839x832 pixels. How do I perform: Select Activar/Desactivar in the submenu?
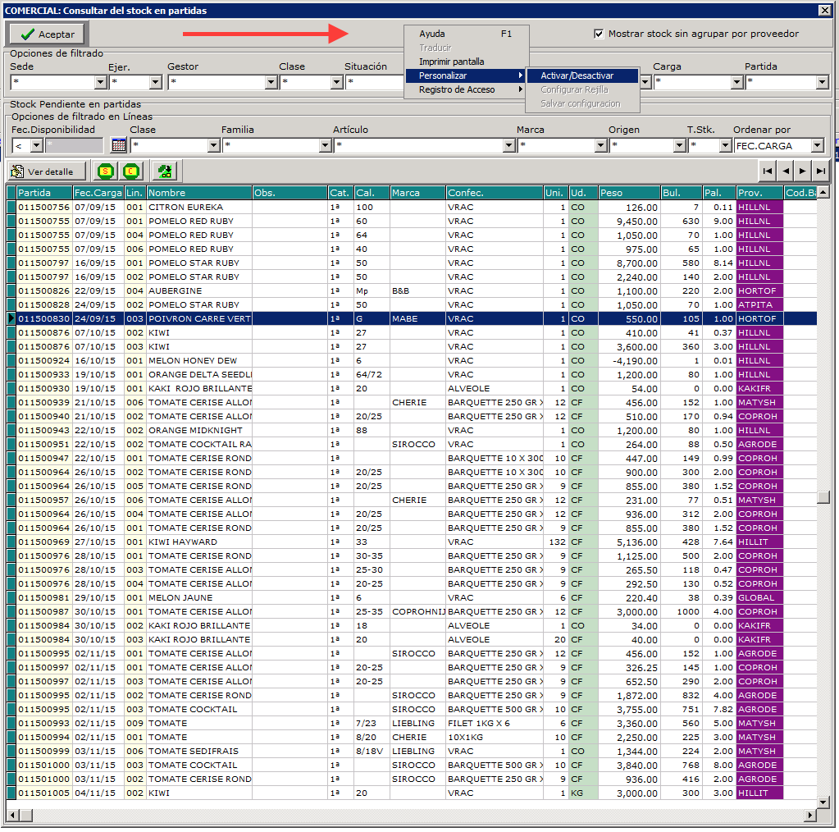point(577,75)
